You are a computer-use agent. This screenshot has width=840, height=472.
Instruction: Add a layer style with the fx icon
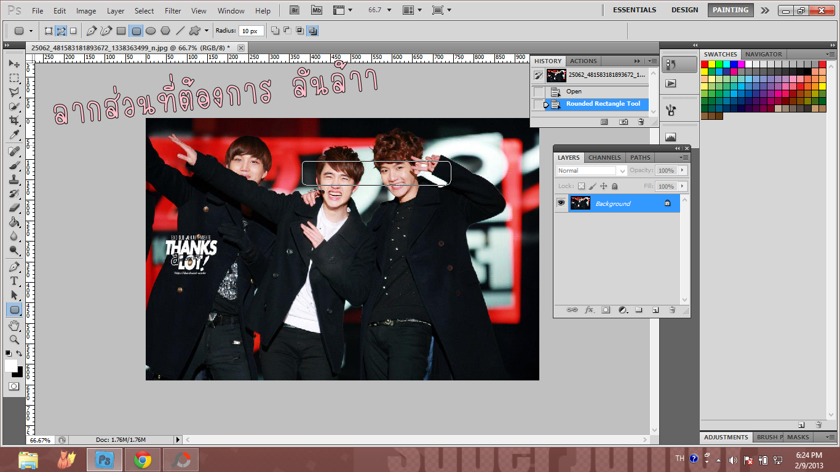coord(589,310)
